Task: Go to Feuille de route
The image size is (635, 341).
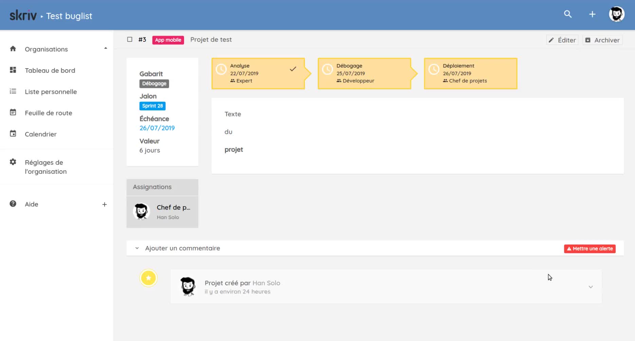Action: tap(48, 113)
